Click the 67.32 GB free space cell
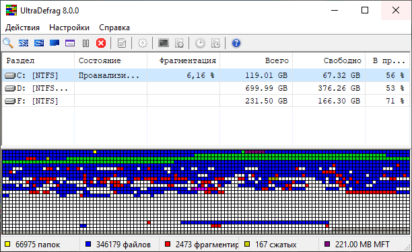Image resolution: width=412 pixels, height=252 pixels. click(341, 75)
